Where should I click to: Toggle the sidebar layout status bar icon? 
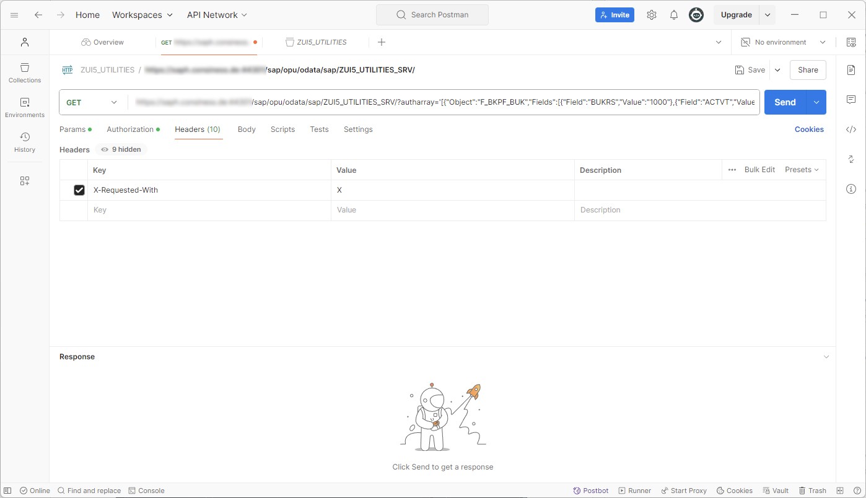pos(7,491)
